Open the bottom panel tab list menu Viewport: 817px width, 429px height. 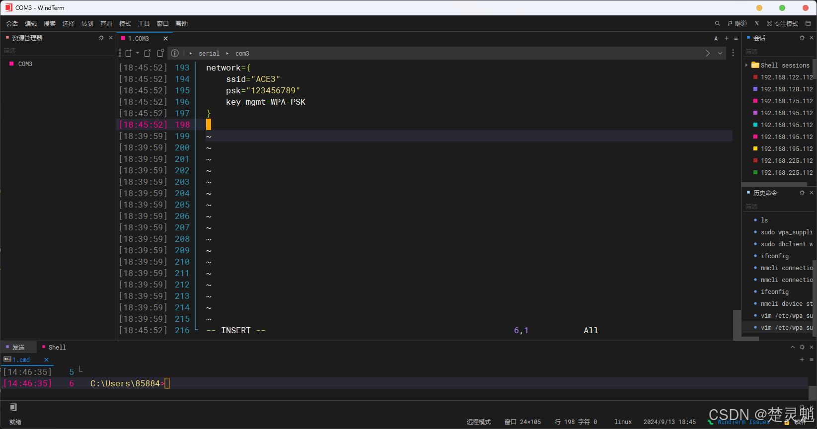[812, 359]
